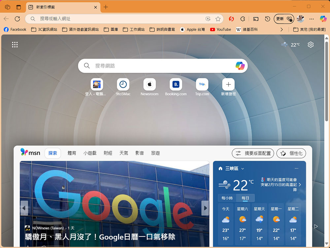Open the 工作網站 bookmark folder
Viewport: 330px width, 248px height.
(134, 29)
